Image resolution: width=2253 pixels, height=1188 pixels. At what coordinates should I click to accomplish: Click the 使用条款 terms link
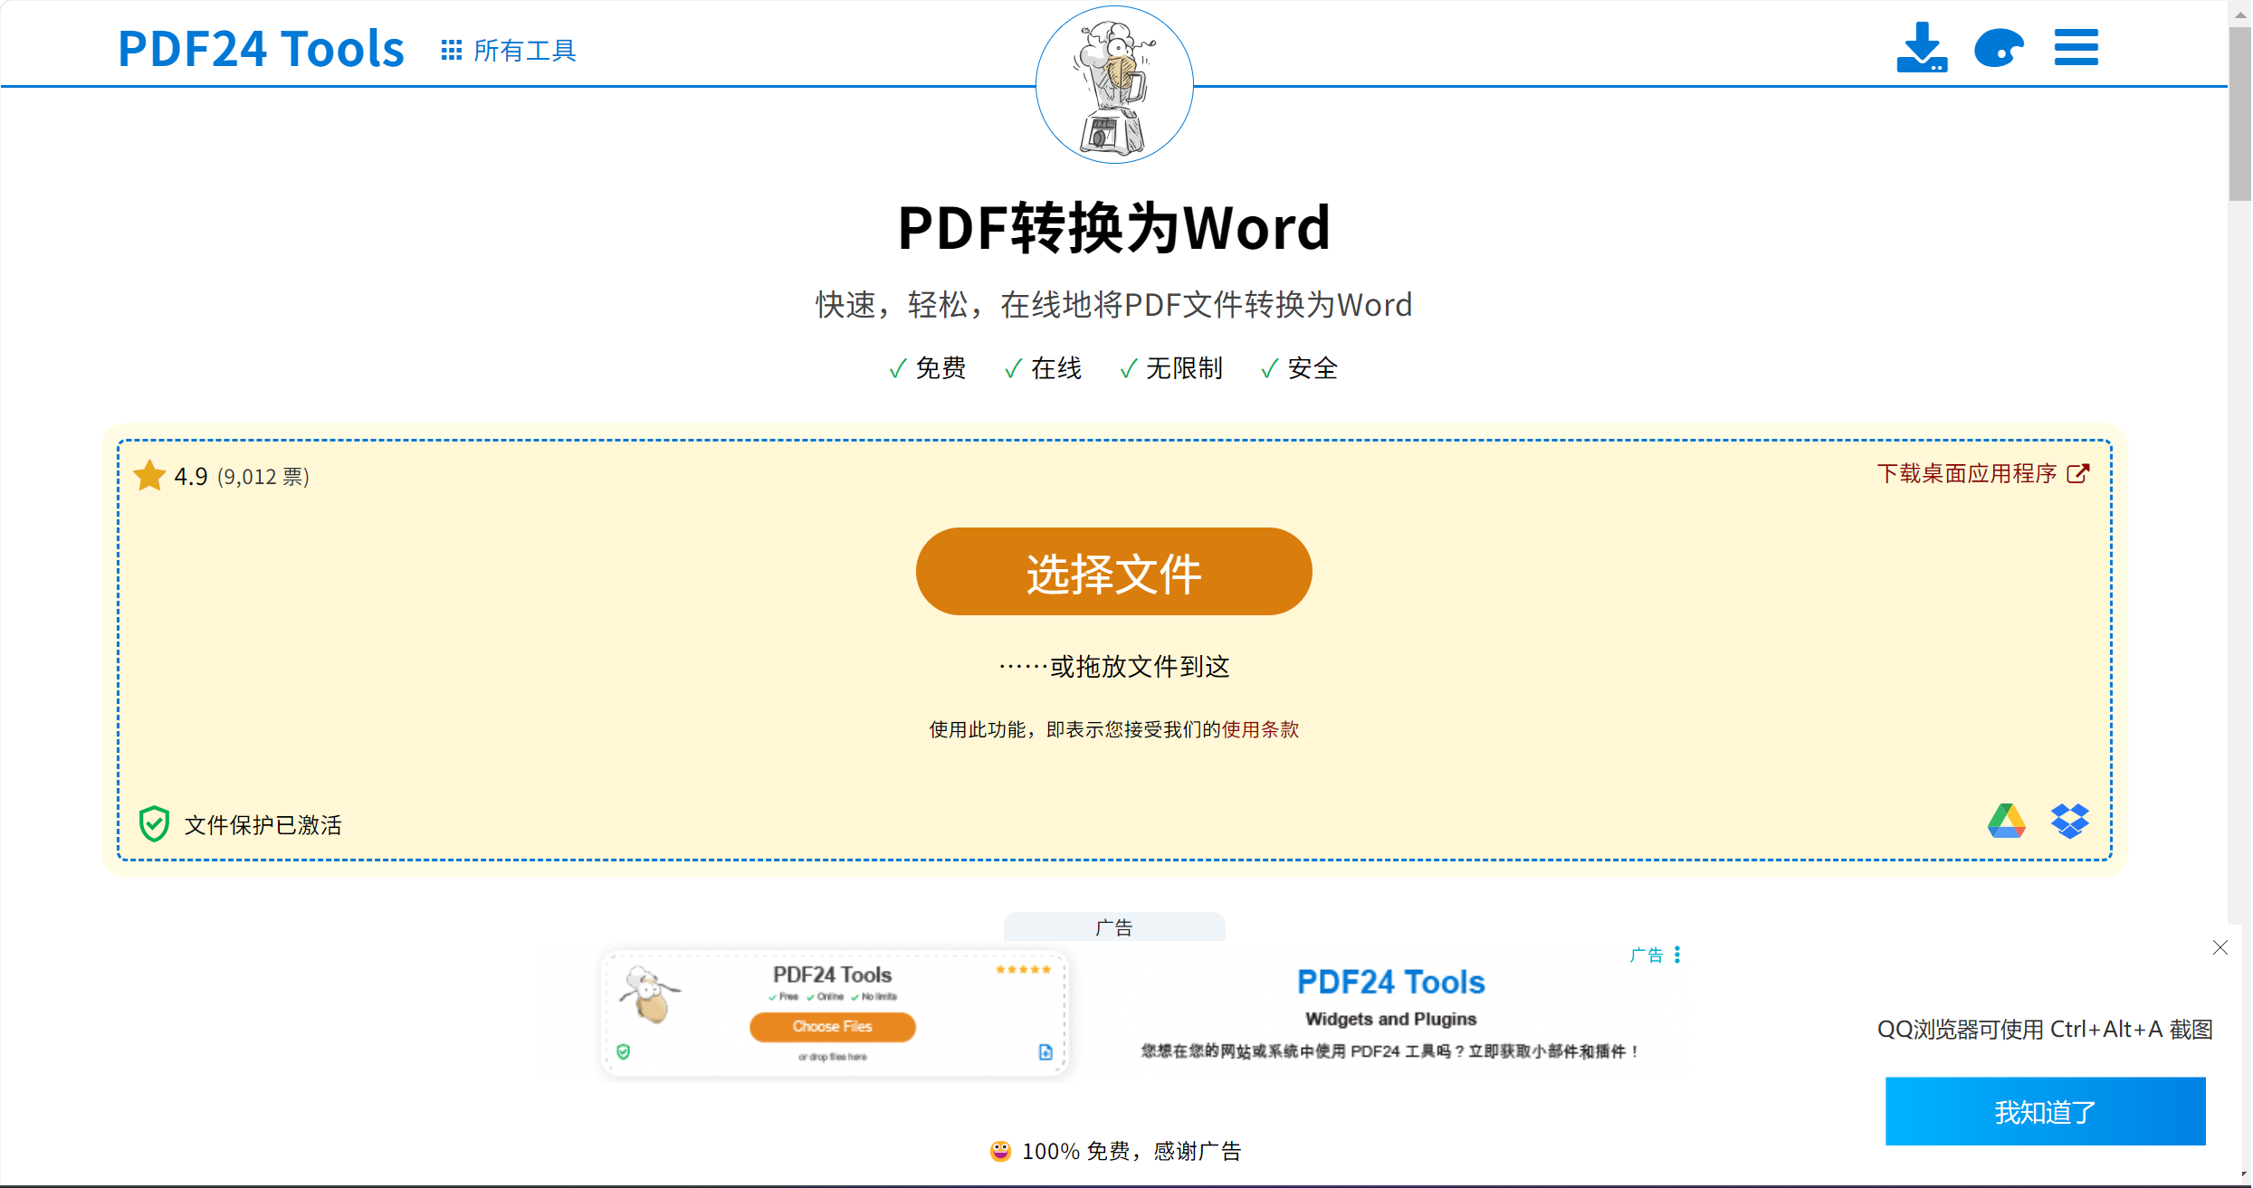(1260, 729)
